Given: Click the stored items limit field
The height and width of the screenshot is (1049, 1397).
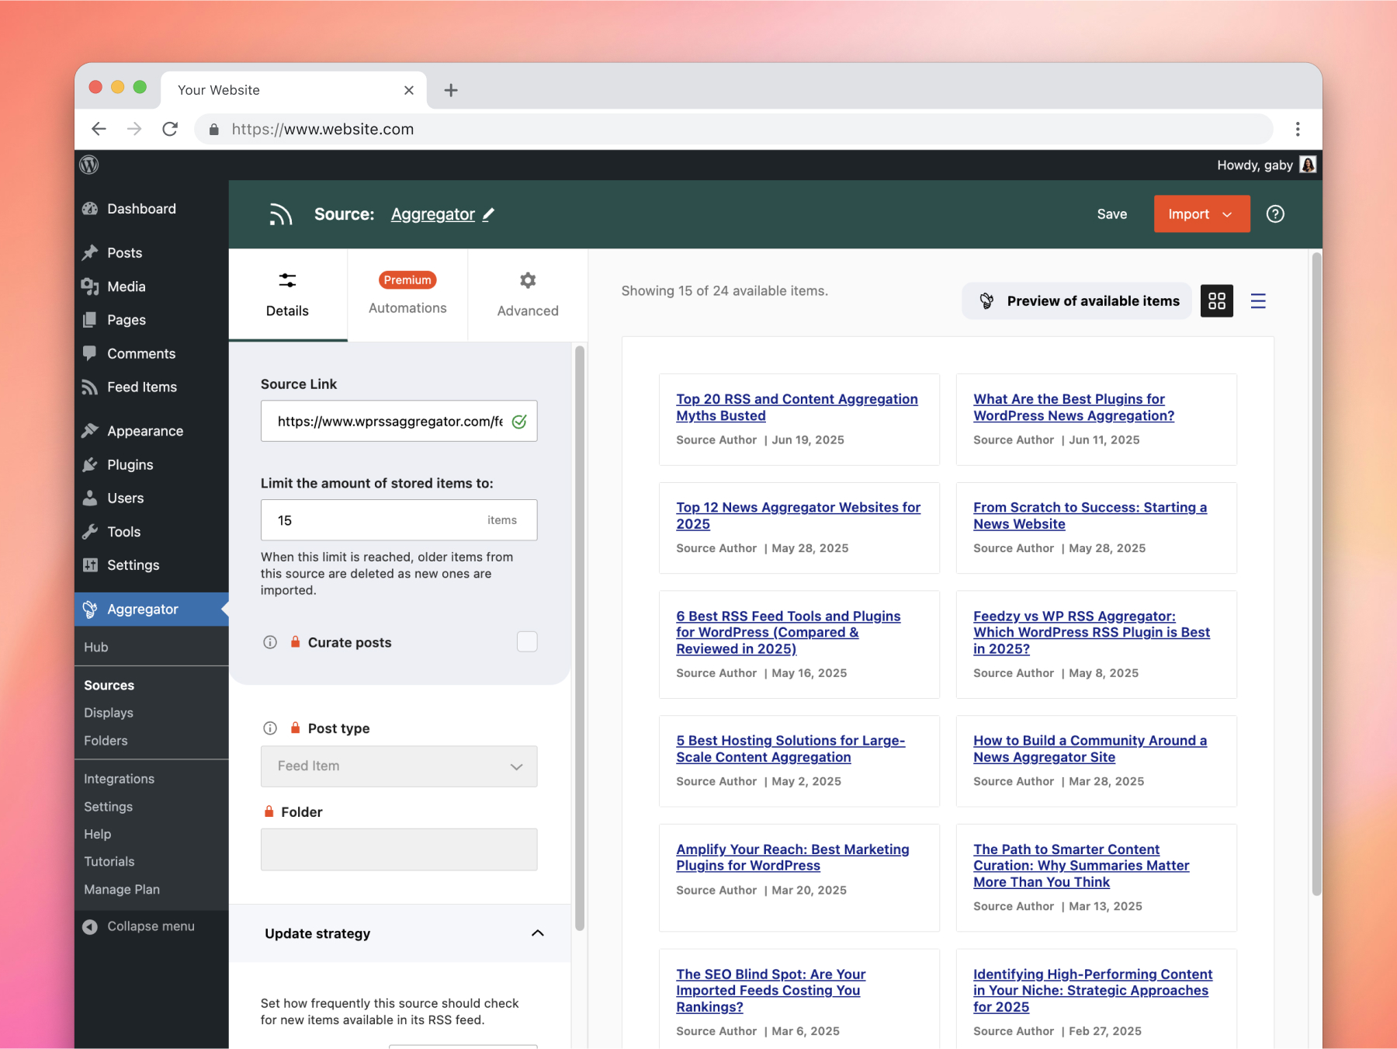Looking at the screenshot, I should tap(399, 520).
